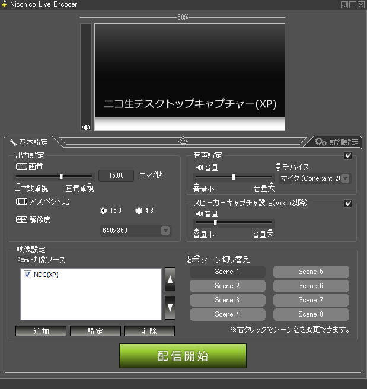Switch to Scene 3
367x389 pixels.
tap(228, 300)
